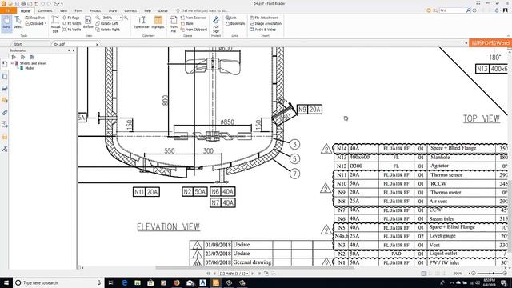
Task: Collapse the Sheets and Views bookmark
Action: (x=13, y=63)
